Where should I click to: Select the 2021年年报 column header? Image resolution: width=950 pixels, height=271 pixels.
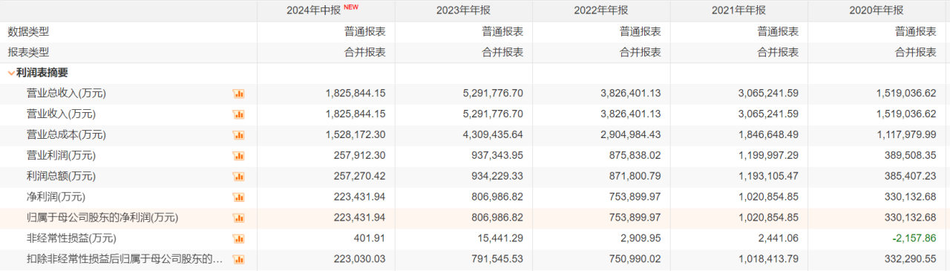click(739, 10)
